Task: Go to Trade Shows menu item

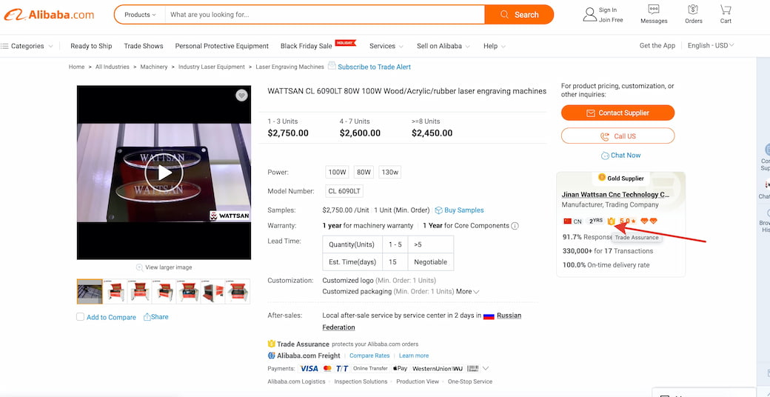Action: (x=144, y=46)
